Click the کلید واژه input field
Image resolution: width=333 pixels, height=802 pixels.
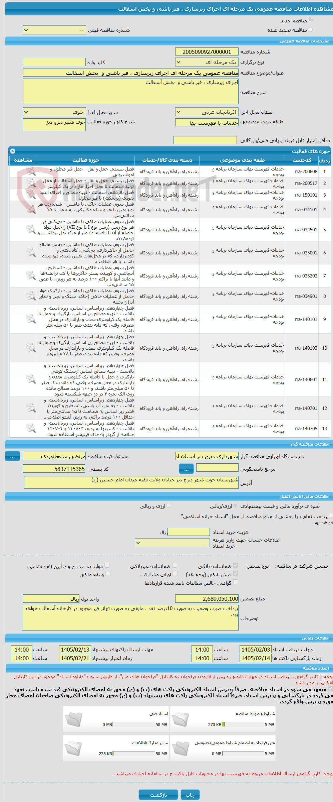point(54,62)
